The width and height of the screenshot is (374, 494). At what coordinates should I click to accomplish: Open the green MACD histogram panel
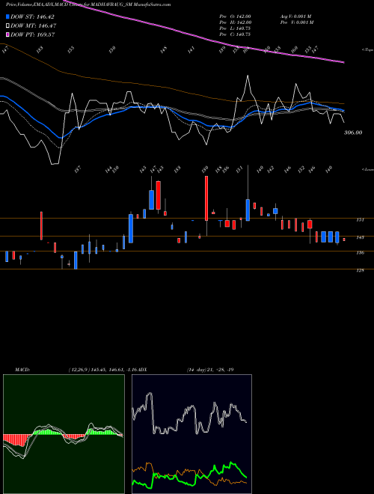(x=64, y=434)
